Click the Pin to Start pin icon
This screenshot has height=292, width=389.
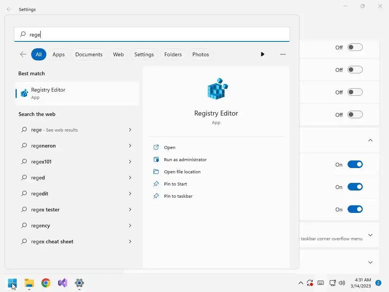coord(156,184)
